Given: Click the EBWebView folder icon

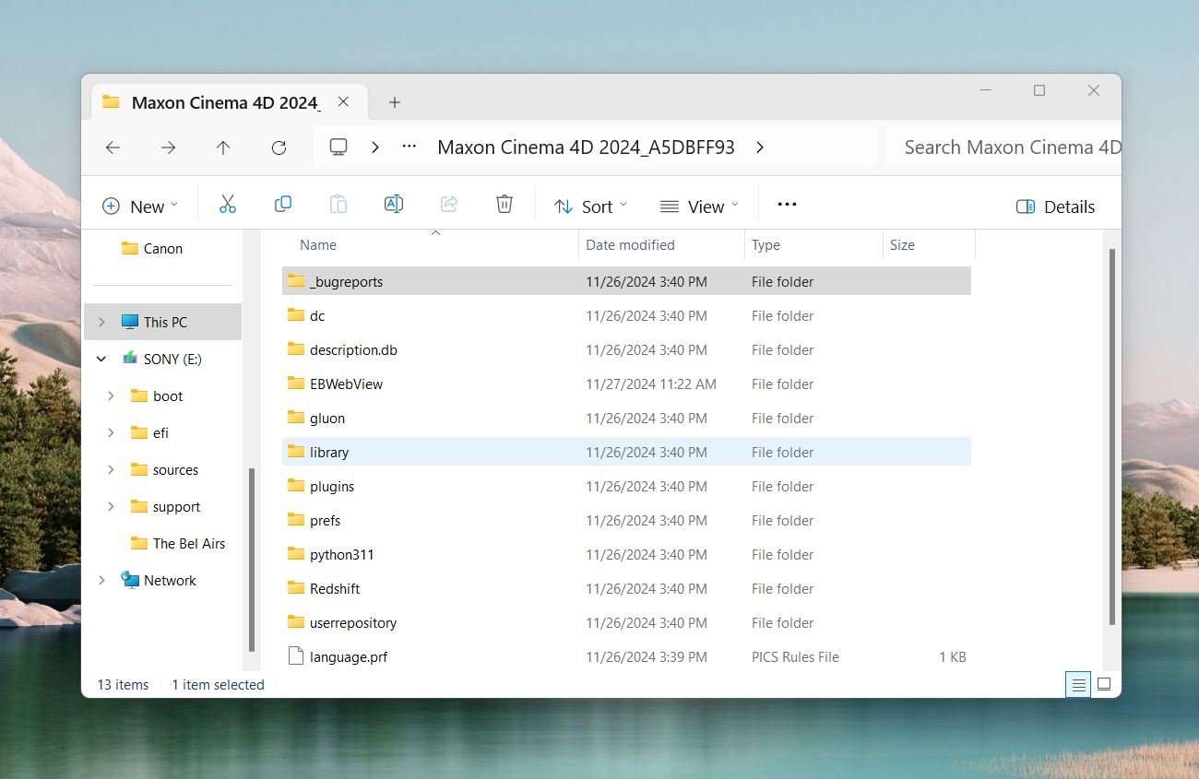Looking at the screenshot, I should pyautogui.click(x=295, y=384).
